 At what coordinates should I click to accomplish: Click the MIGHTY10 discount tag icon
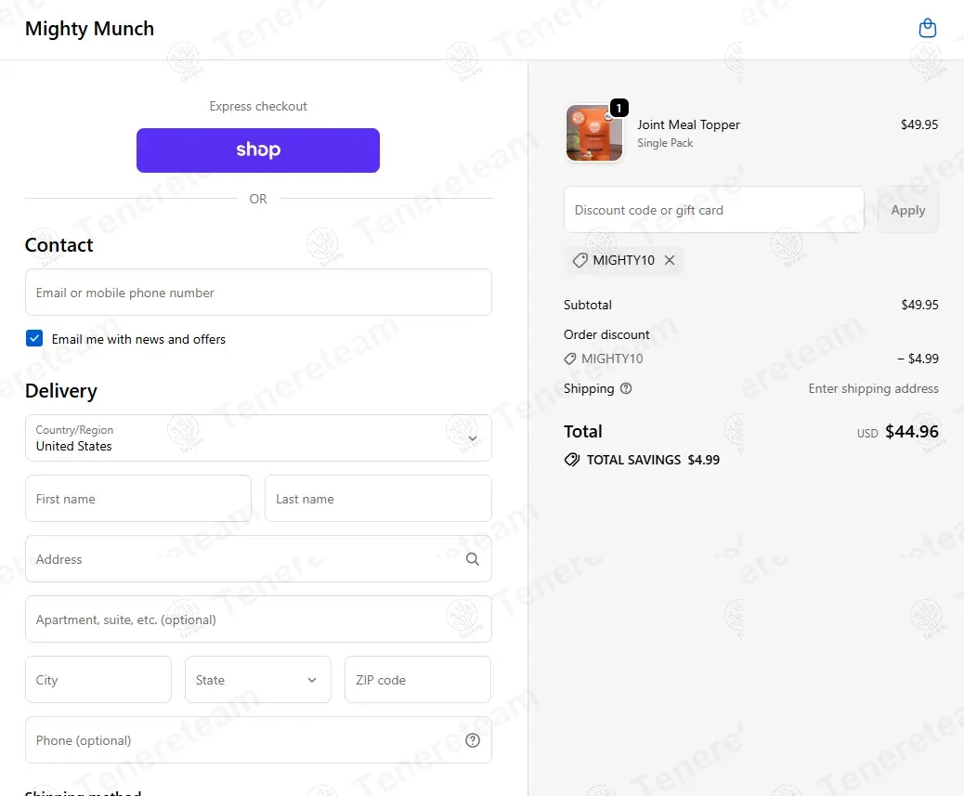tap(580, 260)
